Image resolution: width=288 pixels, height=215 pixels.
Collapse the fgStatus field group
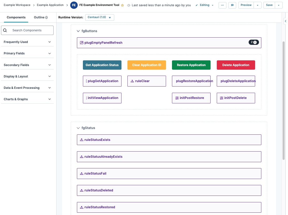click(x=78, y=128)
